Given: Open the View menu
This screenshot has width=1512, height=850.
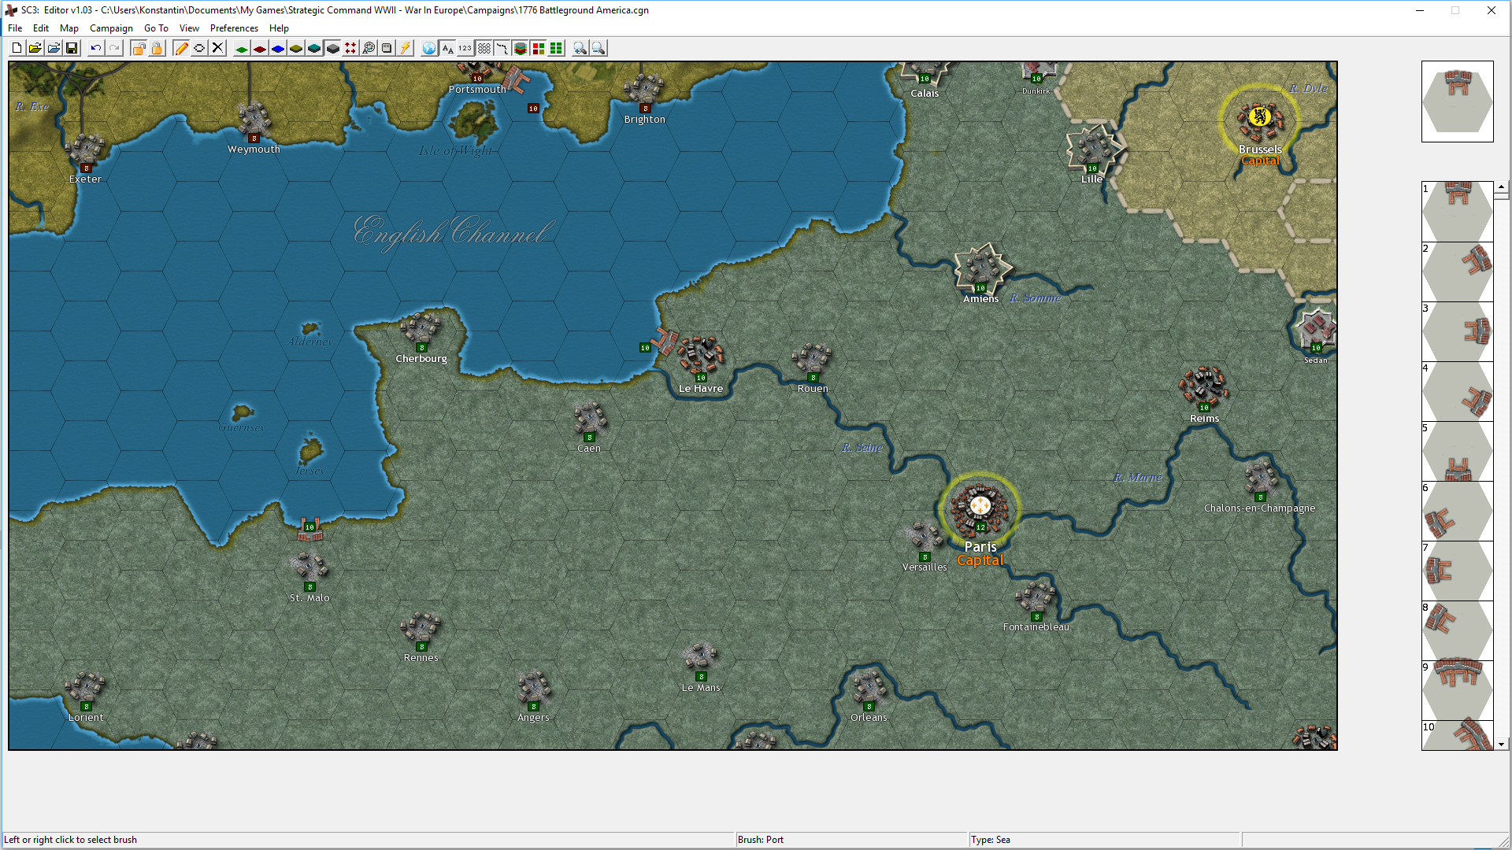Looking at the screenshot, I should click(x=189, y=28).
